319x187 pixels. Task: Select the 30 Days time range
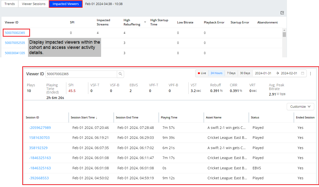[245, 73]
